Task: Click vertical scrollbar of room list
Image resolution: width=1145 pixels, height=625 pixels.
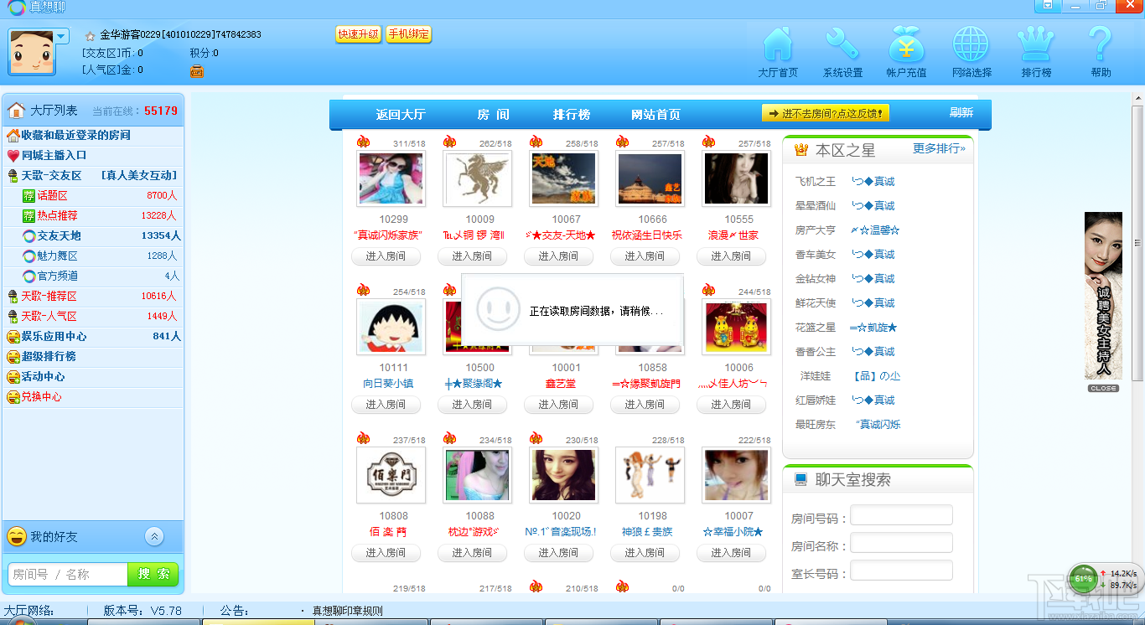Action: pyautogui.click(x=1138, y=243)
